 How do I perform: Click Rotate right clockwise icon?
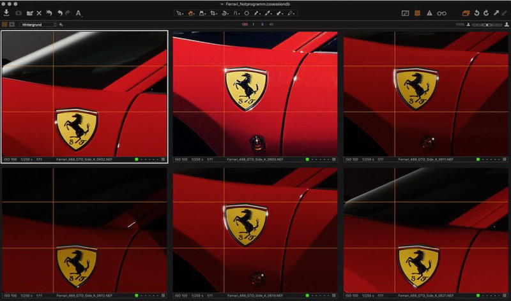point(486,13)
